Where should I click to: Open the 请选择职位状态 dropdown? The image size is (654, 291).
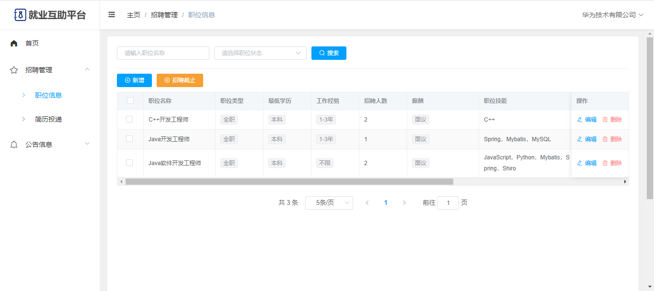260,53
